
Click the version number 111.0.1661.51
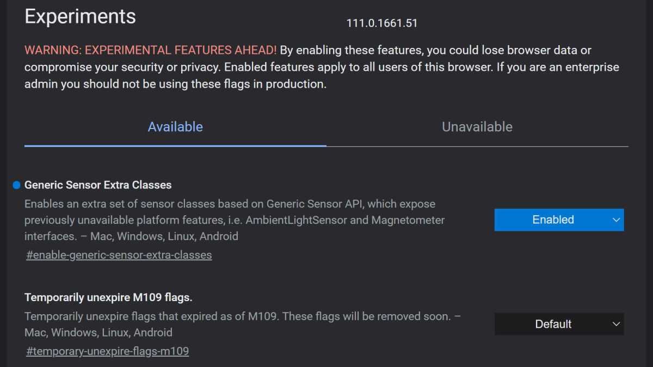pos(381,23)
